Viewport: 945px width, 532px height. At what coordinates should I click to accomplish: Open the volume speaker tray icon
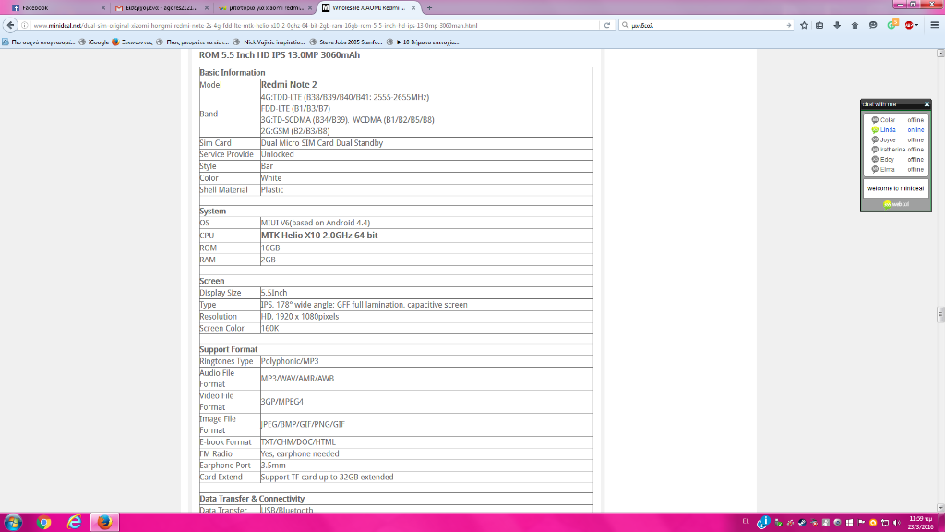tap(896, 523)
